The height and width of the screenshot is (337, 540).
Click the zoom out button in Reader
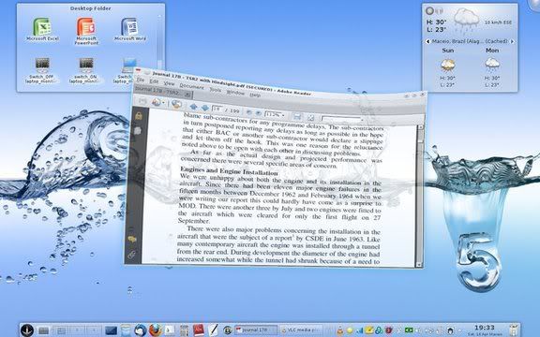pos(248,111)
